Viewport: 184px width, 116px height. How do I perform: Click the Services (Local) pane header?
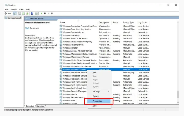coord(37,18)
